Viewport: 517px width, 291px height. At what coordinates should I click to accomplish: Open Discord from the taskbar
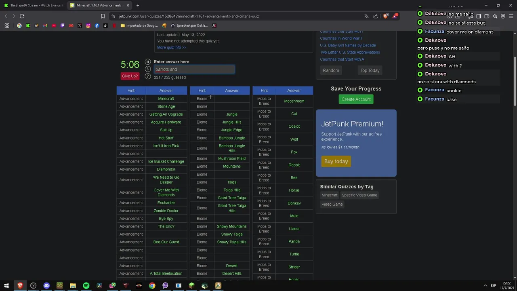[x=46, y=286]
